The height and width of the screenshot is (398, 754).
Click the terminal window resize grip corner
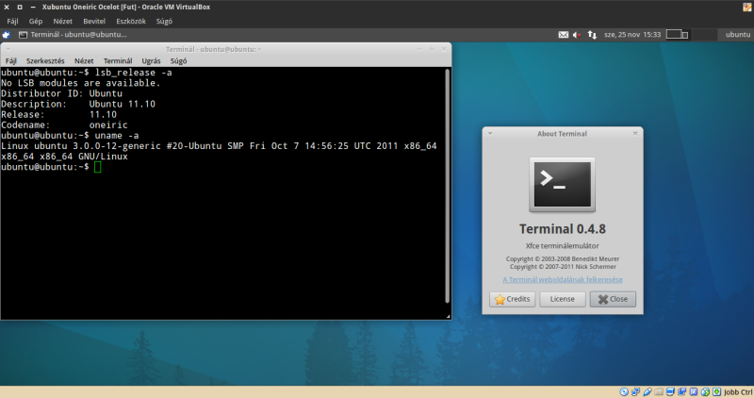(449, 316)
